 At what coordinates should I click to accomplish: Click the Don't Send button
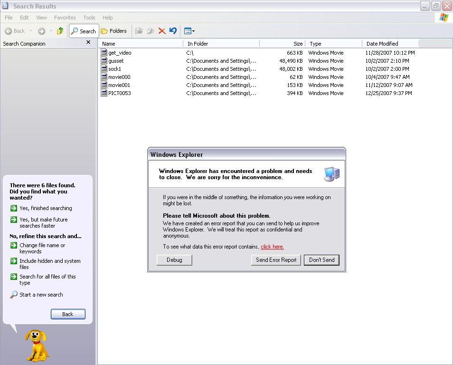click(321, 259)
